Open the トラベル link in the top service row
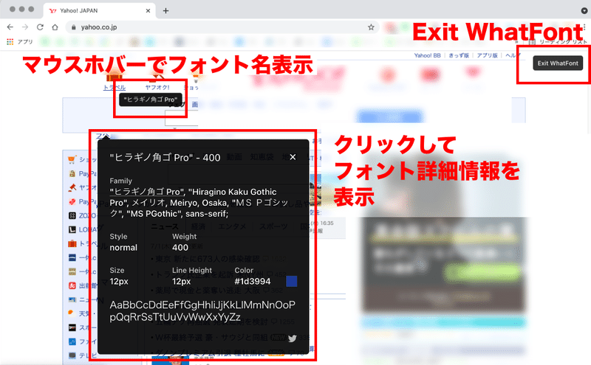 pyautogui.click(x=115, y=87)
